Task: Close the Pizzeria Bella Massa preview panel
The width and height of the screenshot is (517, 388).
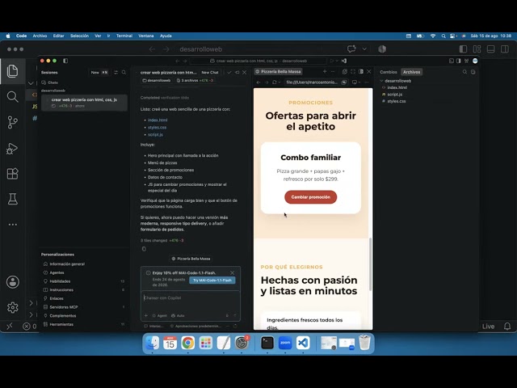Action: (x=369, y=72)
